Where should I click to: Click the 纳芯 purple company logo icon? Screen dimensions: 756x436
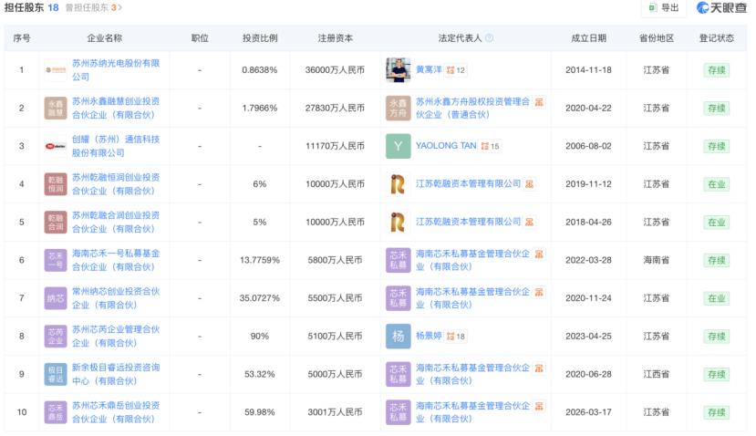pyautogui.click(x=56, y=298)
